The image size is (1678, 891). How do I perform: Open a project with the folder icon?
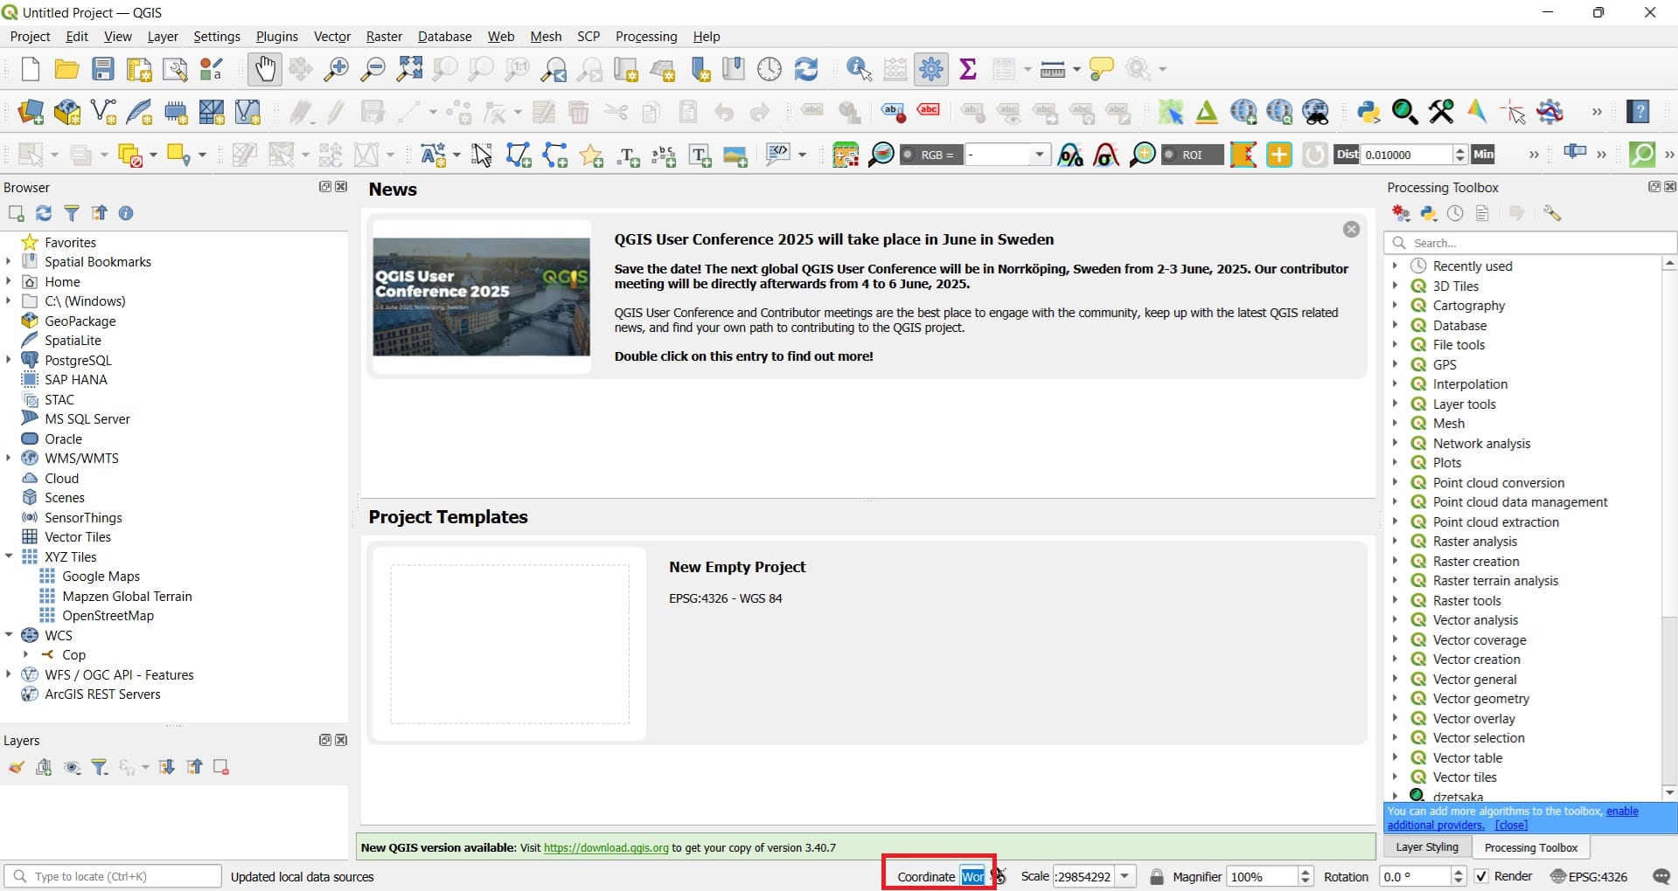(x=66, y=69)
